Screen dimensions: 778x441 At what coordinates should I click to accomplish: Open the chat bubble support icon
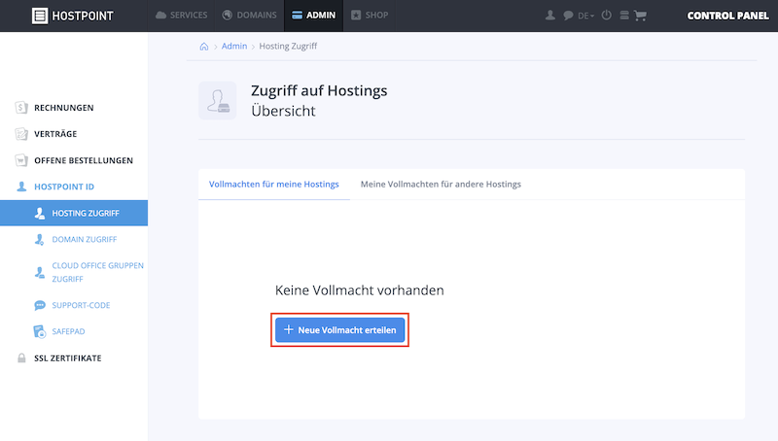568,16
